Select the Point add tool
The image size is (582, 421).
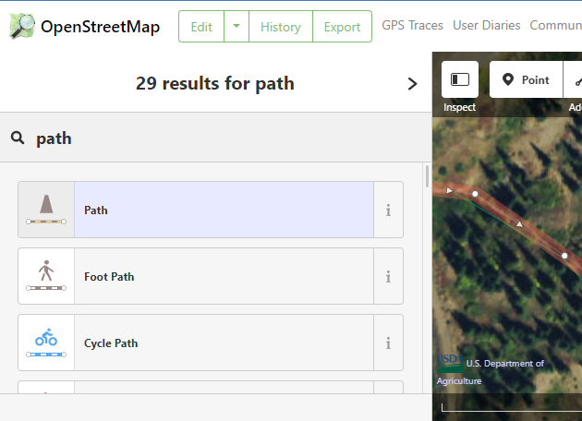pyautogui.click(x=526, y=79)
